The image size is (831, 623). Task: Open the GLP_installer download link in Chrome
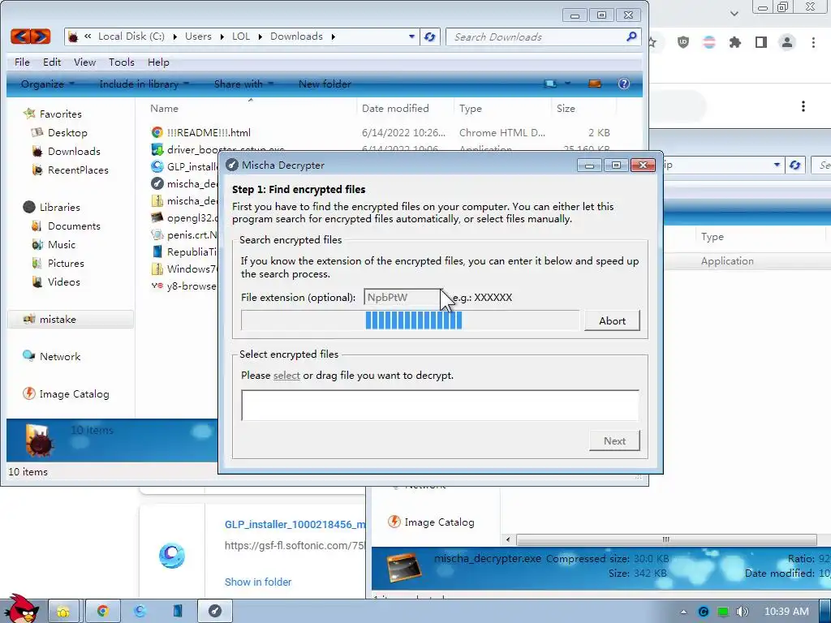click(x=295, y=525)
